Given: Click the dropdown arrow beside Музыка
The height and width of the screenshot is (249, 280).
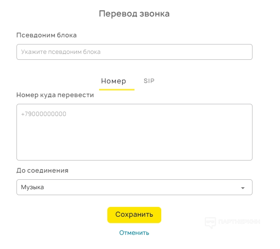Looking at the screenshot, I should 243,188.
